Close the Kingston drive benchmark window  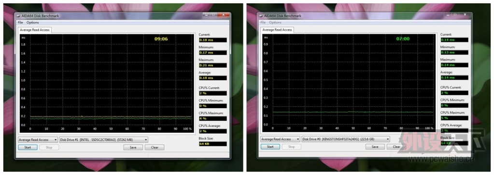[x=466, y=15]
